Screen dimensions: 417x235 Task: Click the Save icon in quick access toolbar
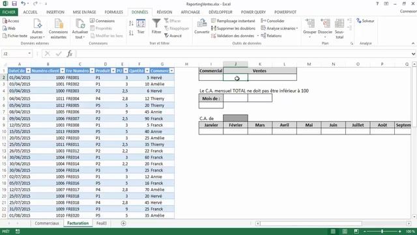pyautogui.click(x=14, y=4)
